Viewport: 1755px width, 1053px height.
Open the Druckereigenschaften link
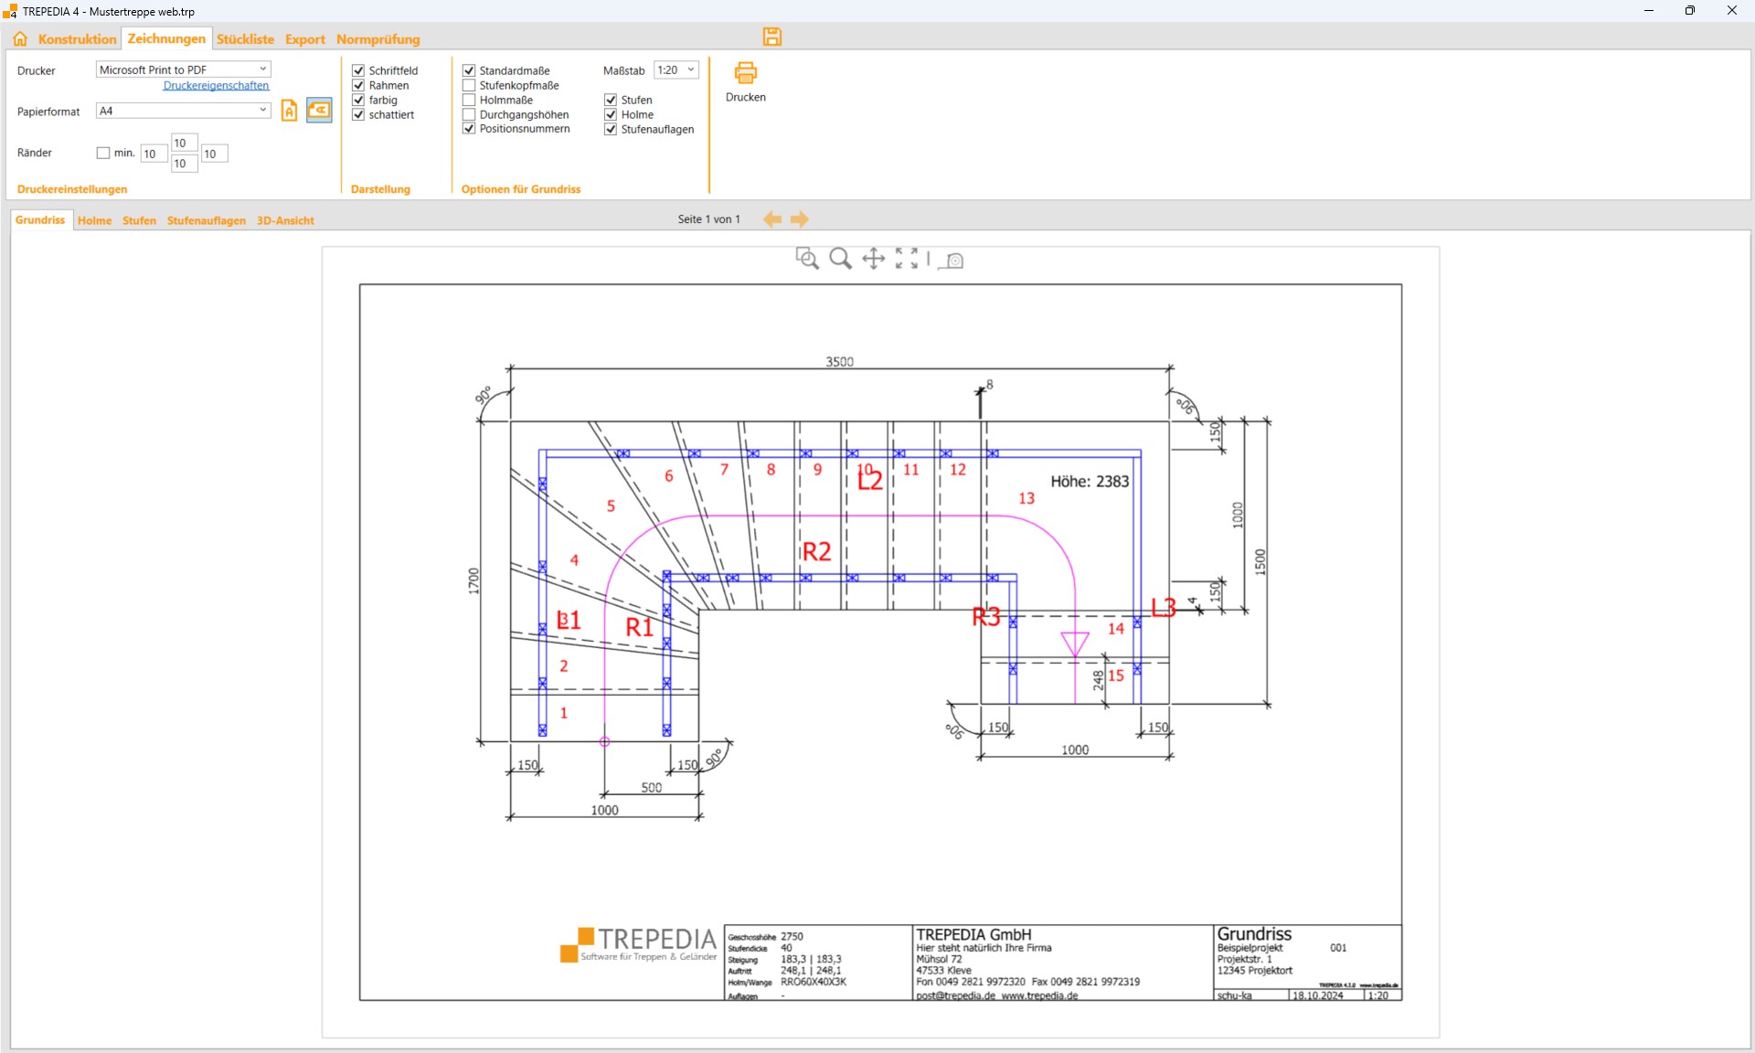pos(216,85)
